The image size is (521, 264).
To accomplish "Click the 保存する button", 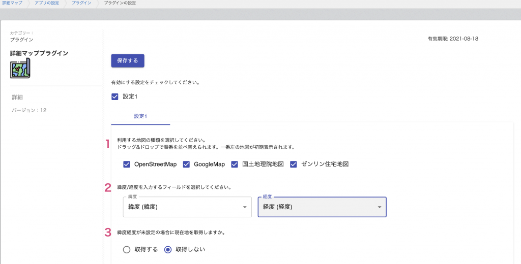I will [x=128, y=61].
